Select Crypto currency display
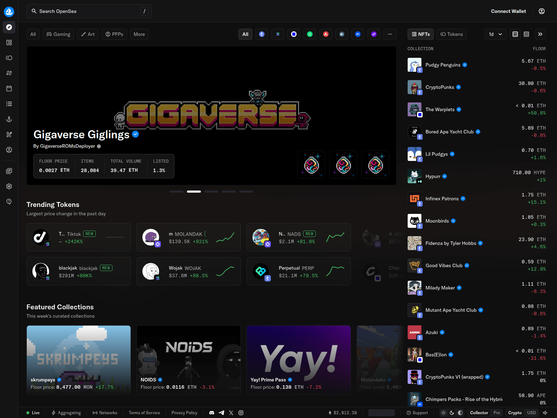 tap(515, 413)
